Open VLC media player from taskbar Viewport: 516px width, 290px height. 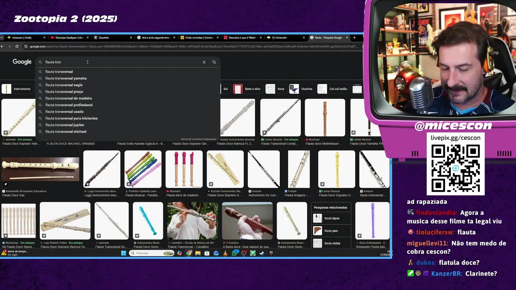225,253
